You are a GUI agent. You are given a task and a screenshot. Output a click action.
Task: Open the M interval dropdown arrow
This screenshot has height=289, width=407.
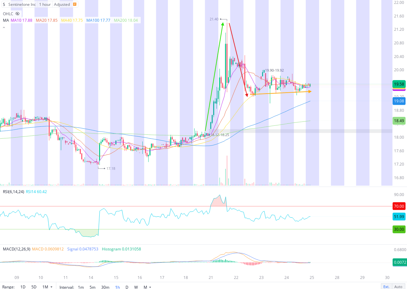(x=150, y=287)
